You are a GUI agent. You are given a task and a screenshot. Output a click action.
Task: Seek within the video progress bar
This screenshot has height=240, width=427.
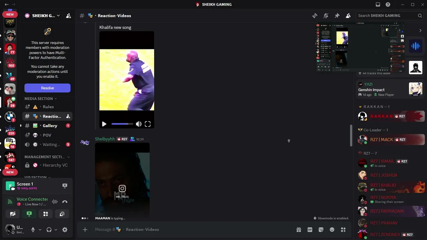pos(122,124)
